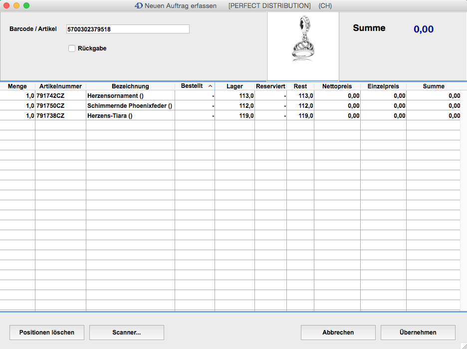This screenshot has width=467, height=349.
Task: Click the Barcode / Artikel input field
Action: click(x=128, y=29)
